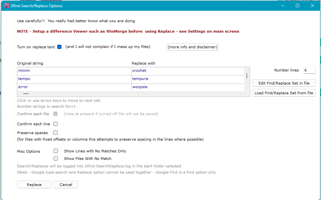Enable 'Show Lines with No Matches Only'
Viewport: 321px width, 200px height.
click(x=56, y=151)
